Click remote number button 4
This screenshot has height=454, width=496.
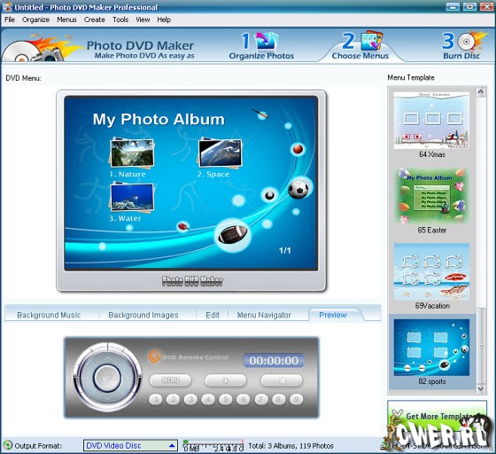[208, 400]
